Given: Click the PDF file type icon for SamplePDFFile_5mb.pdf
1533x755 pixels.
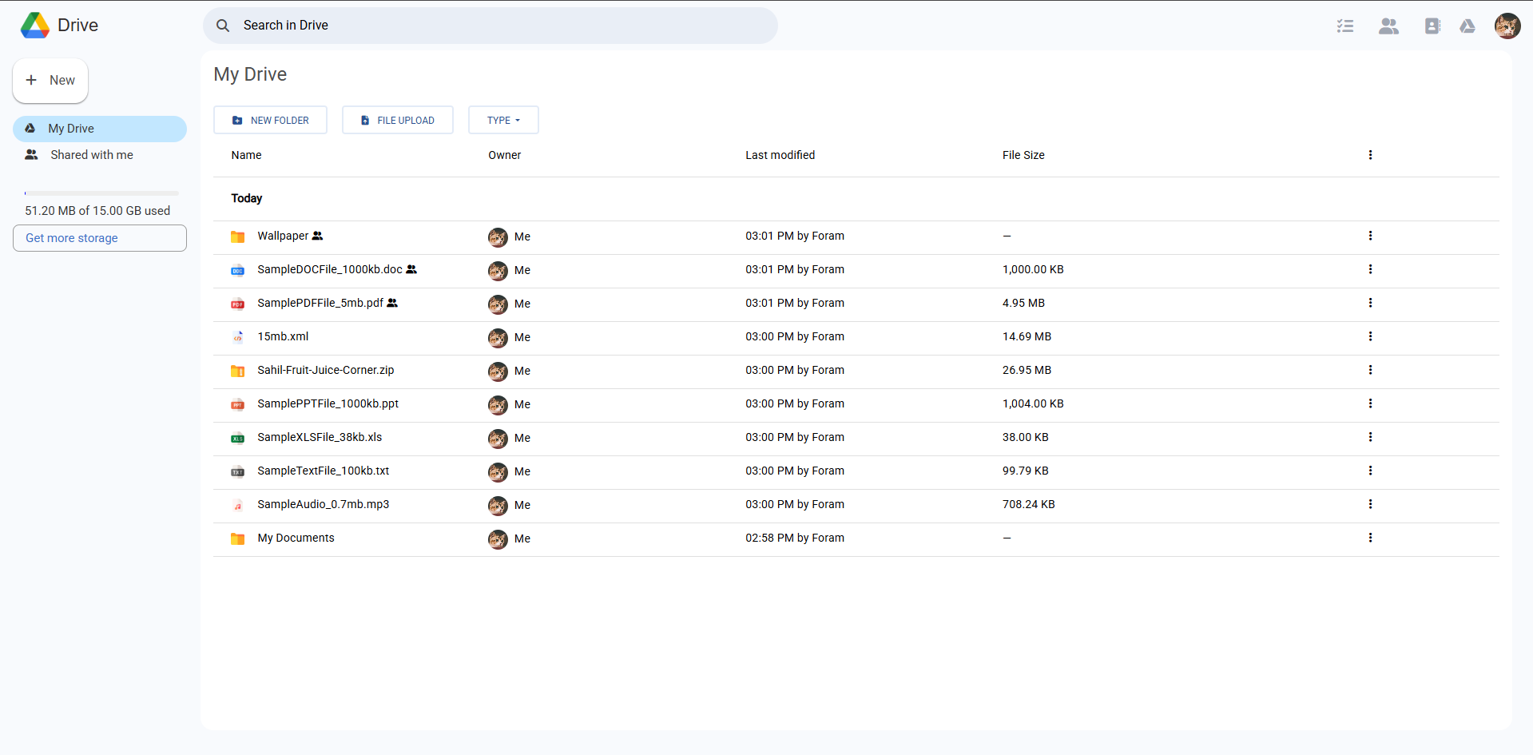Looking at the screenshot, I should [x=237, y=304].
